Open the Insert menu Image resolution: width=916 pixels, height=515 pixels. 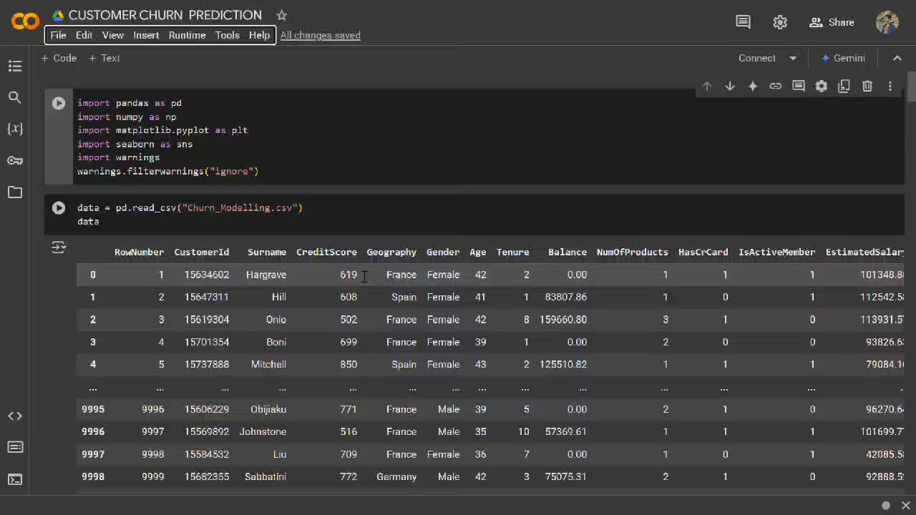(x=146, y=35)
